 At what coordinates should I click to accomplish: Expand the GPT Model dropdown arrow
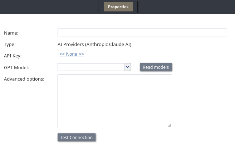tap(127, 67)
